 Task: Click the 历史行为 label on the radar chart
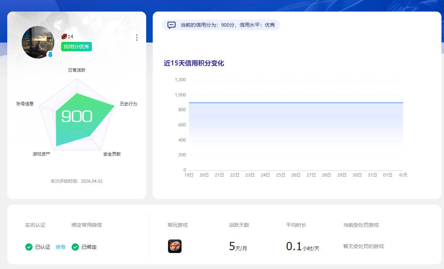[x=129, y=104]
